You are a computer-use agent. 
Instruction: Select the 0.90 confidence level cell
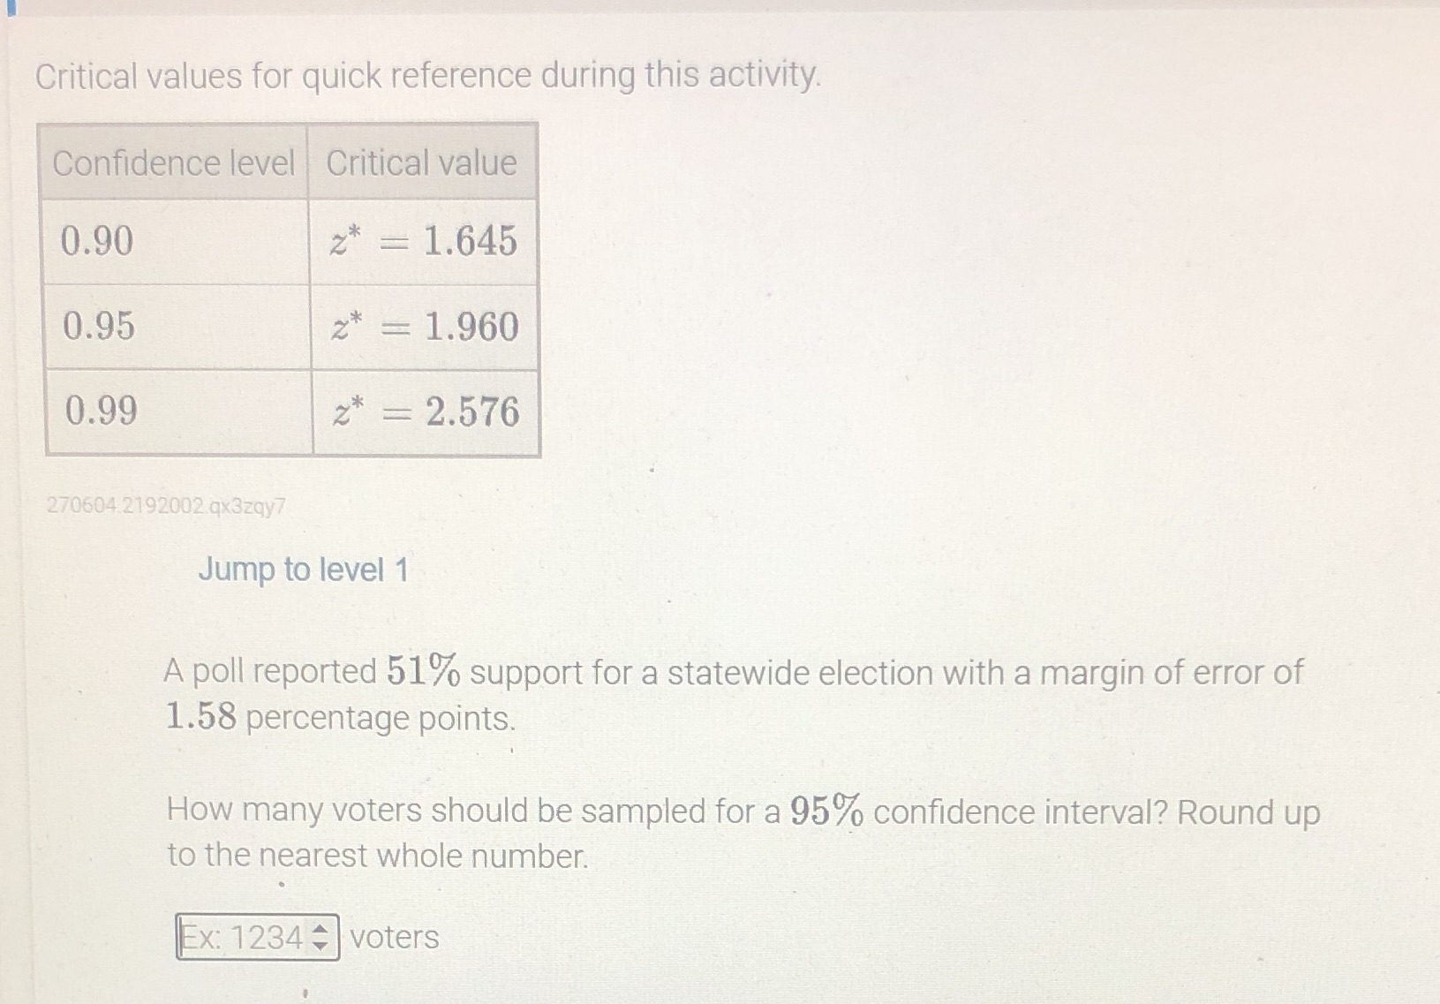click(174, 239)
